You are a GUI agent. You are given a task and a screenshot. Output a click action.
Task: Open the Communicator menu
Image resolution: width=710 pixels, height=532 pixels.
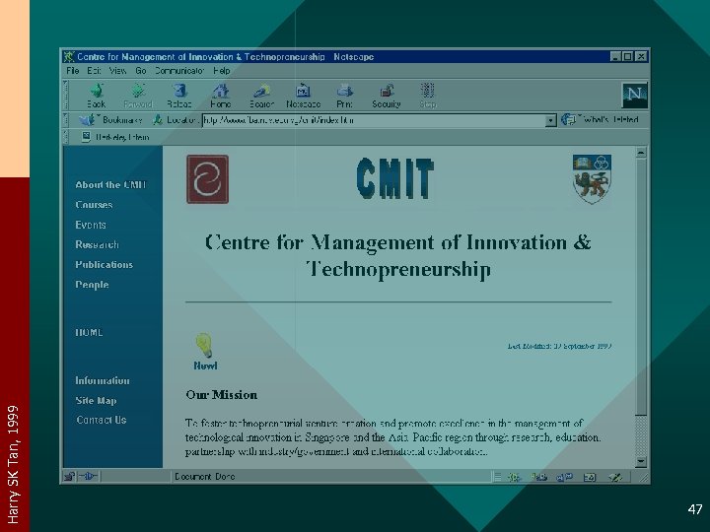[x=179, y=71]
